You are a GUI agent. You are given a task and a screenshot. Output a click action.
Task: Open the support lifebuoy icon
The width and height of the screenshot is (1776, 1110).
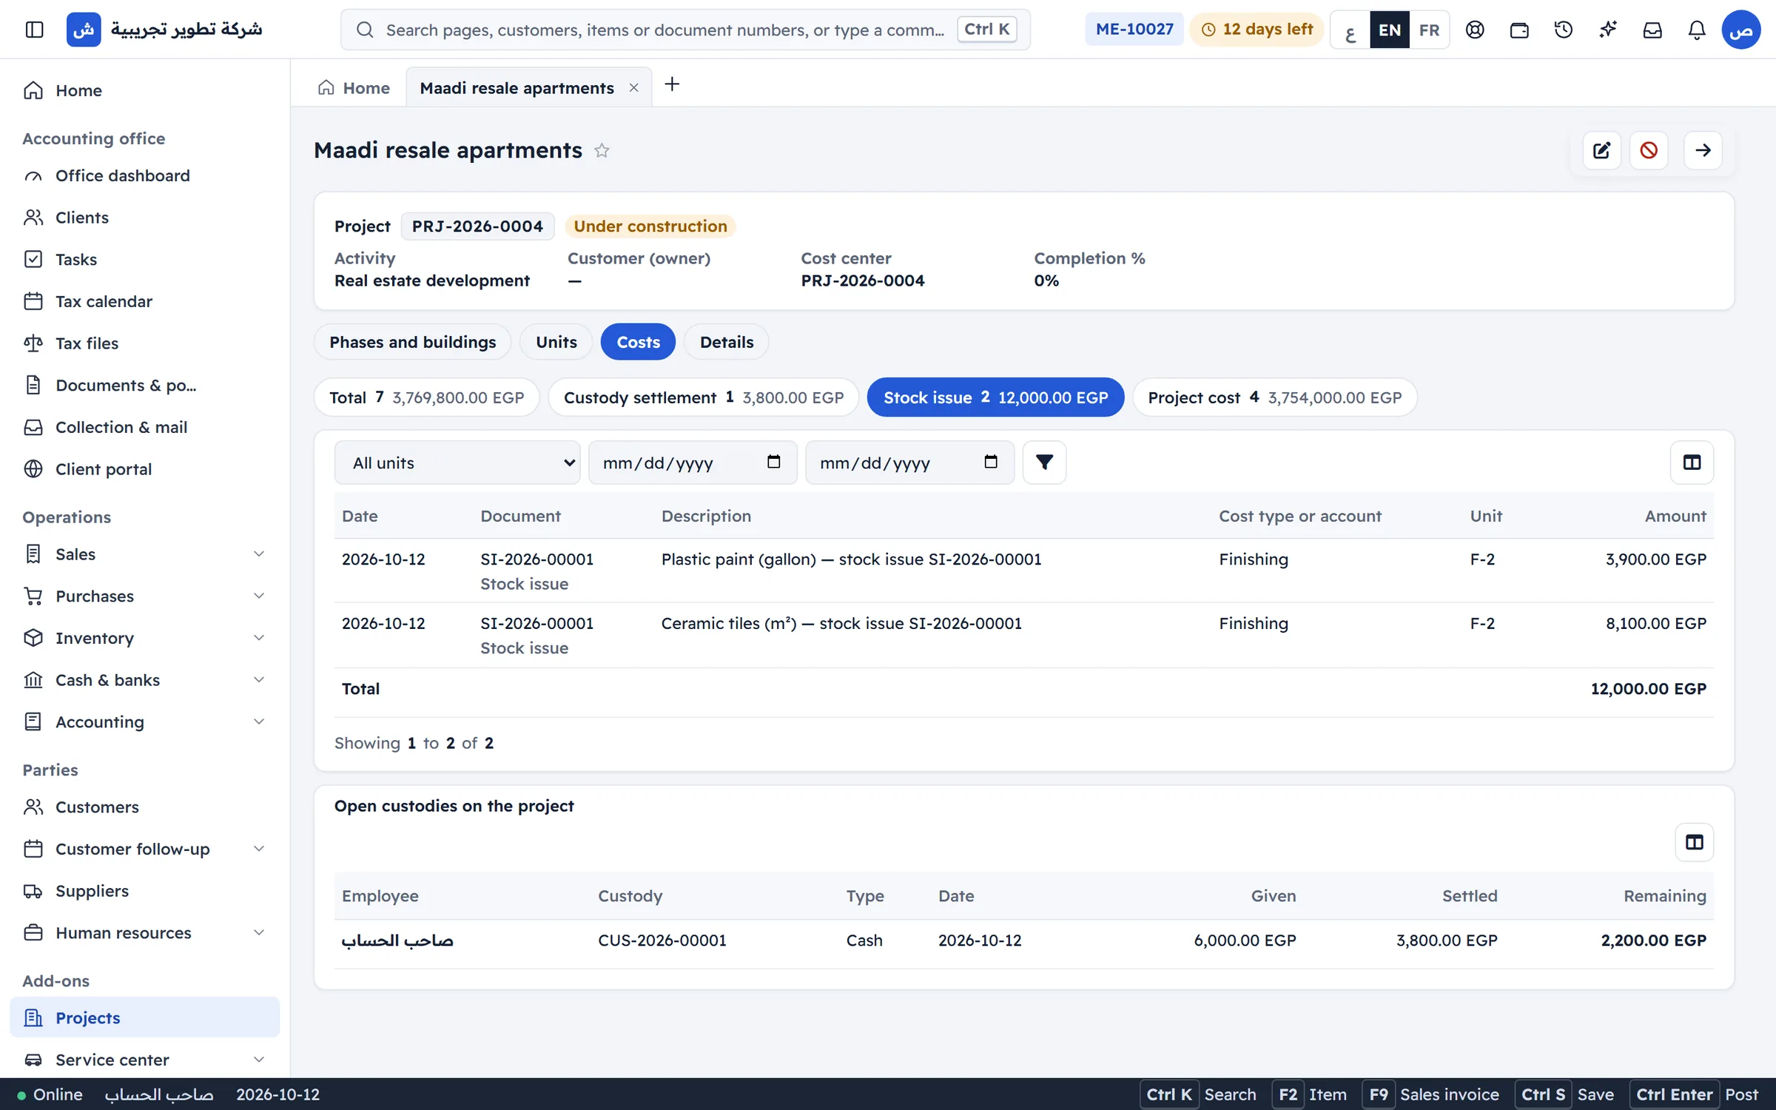1475,30
